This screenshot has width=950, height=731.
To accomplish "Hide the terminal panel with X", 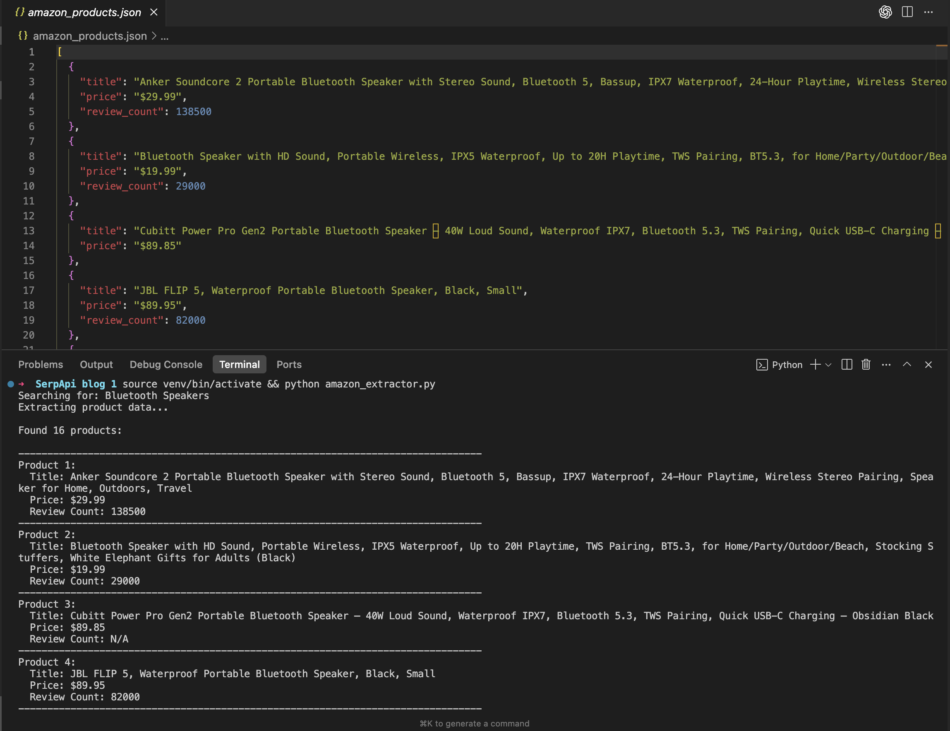I will pyautogui.click(x=928, y=365).
